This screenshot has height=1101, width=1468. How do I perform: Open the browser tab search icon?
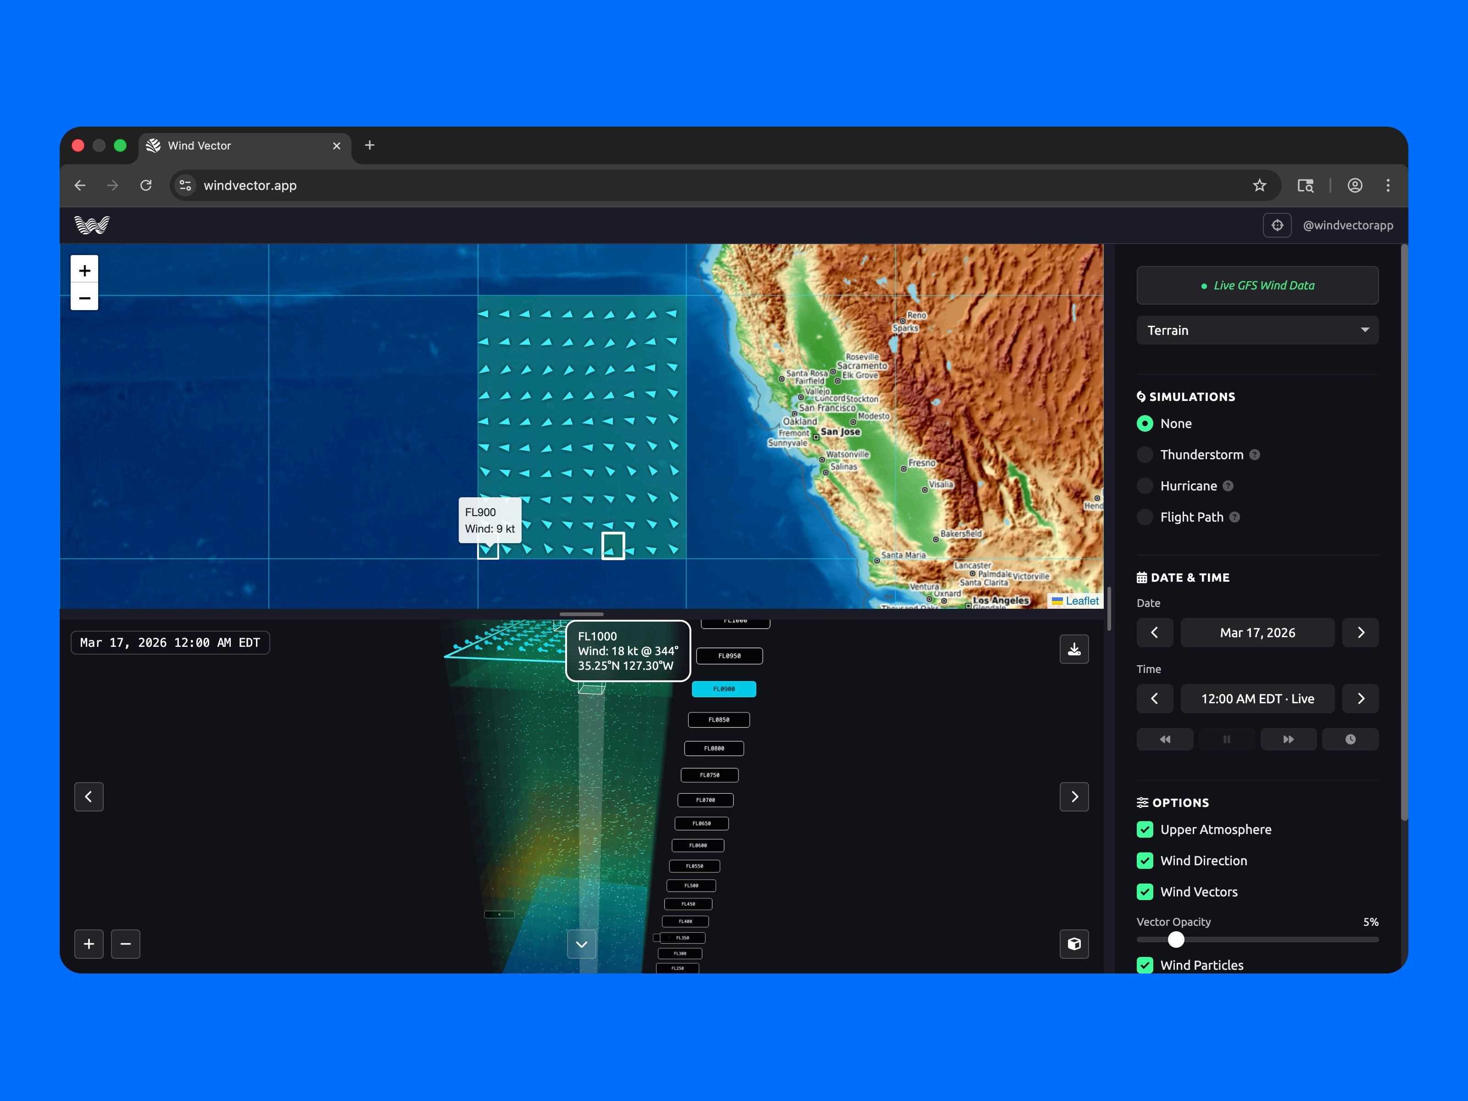[x=1306, y=186]
